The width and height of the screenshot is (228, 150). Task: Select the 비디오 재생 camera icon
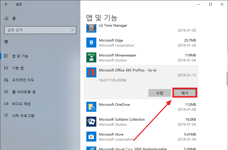pos(6,104)
